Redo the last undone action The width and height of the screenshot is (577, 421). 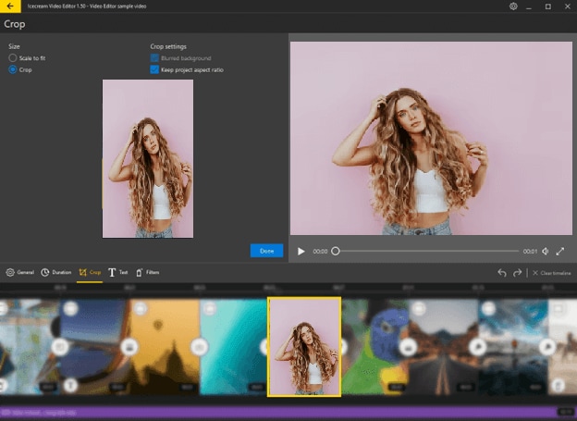tap(518, 273)
